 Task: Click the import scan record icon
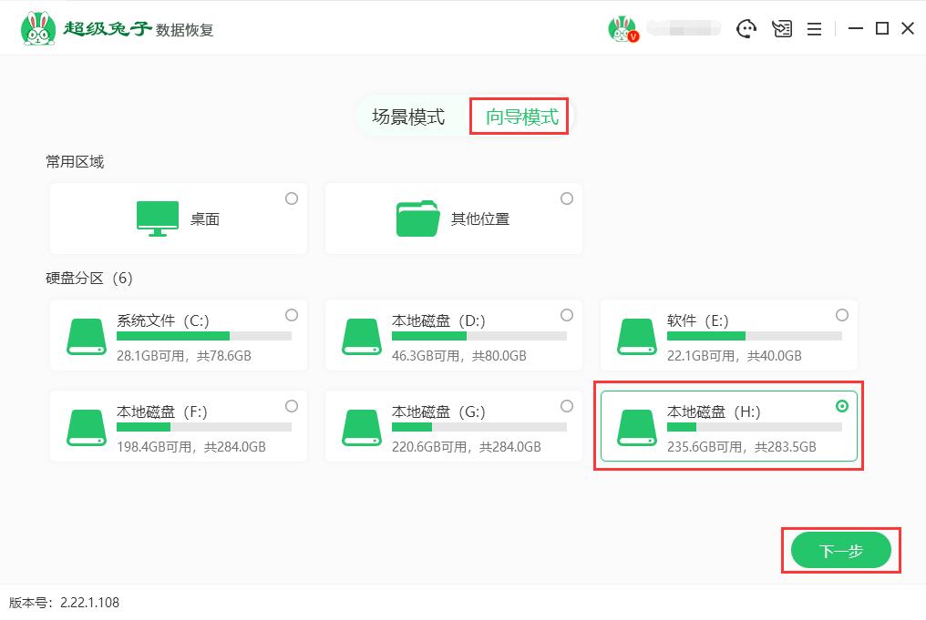pyautogui.click(x=781, y=29)
